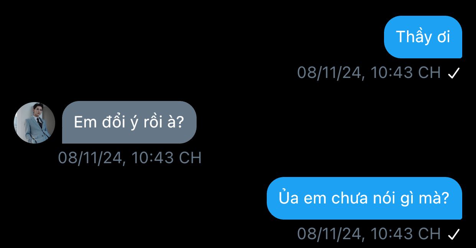This screenshot has width=476, height=248.
Task: Click the word "Ủa" in the last bubble
Action: pos(288,198)
